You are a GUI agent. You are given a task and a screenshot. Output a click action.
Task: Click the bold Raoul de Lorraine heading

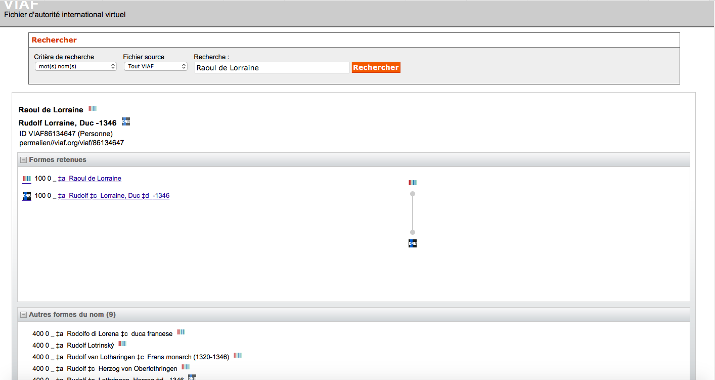51,110
